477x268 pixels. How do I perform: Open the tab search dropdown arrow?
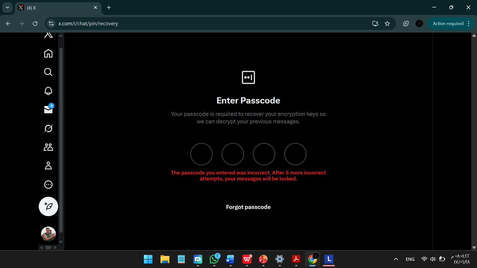click(8, 7)
